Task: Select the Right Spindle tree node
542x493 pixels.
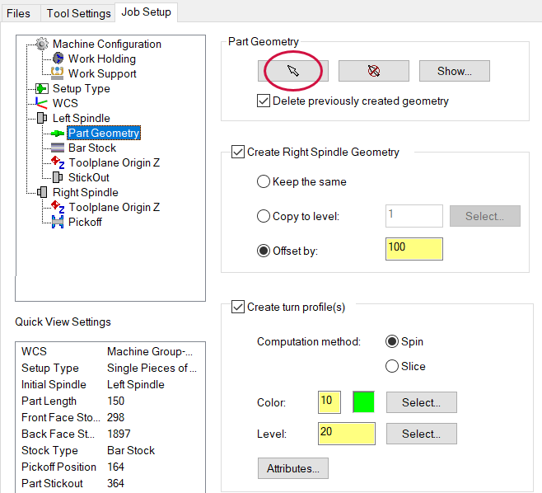Action: [86, 192]
